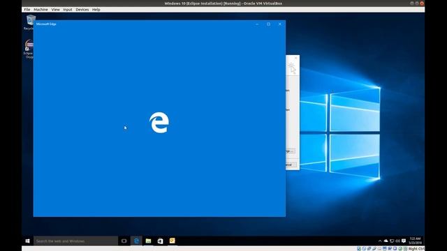Show hidden system tray icons
The width and height of the screenshot is (447, 251).
(x=380, y=241)
